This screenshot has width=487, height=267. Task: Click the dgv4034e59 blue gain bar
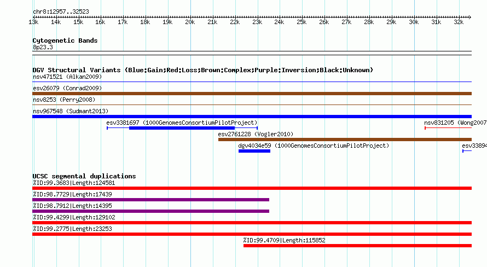point(254,151)
